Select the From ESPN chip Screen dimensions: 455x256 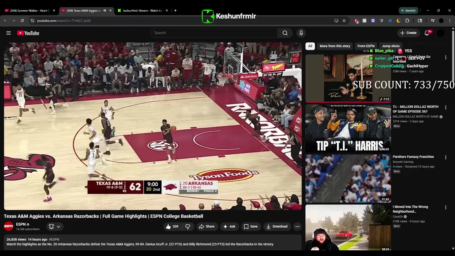click(366, 46)
